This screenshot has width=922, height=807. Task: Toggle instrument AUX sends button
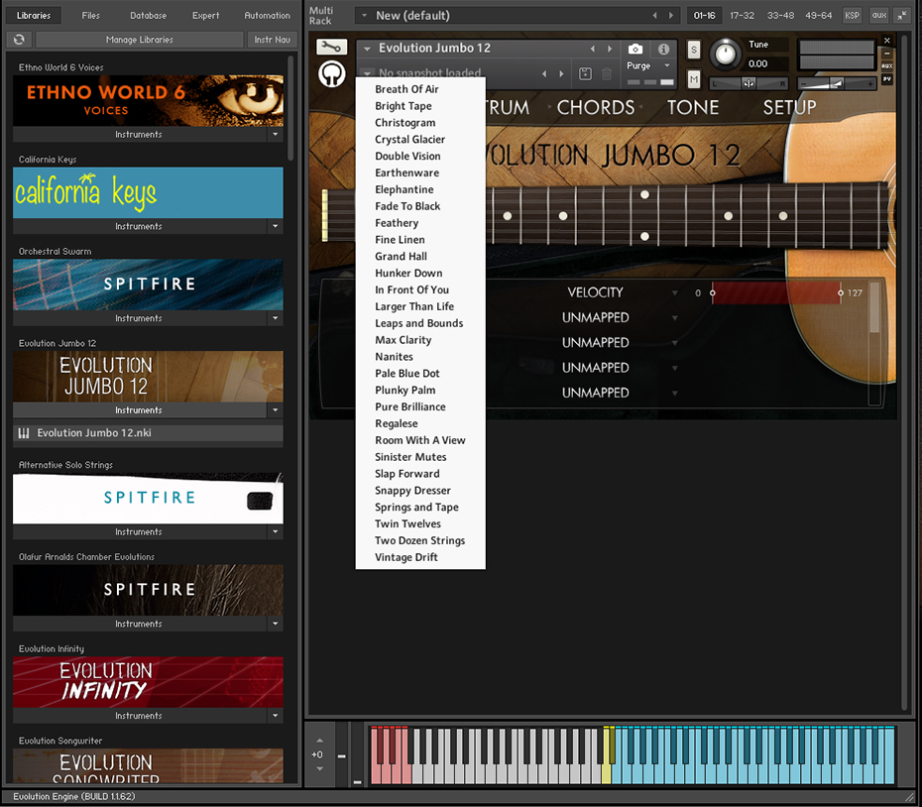point(887,65)
